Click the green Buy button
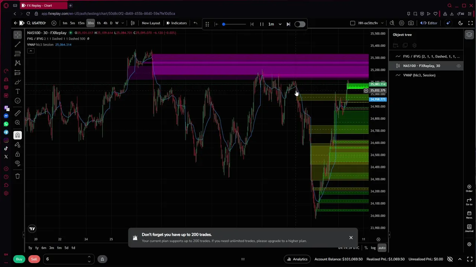This screenshot has height=267, width=476. (19, 259)
